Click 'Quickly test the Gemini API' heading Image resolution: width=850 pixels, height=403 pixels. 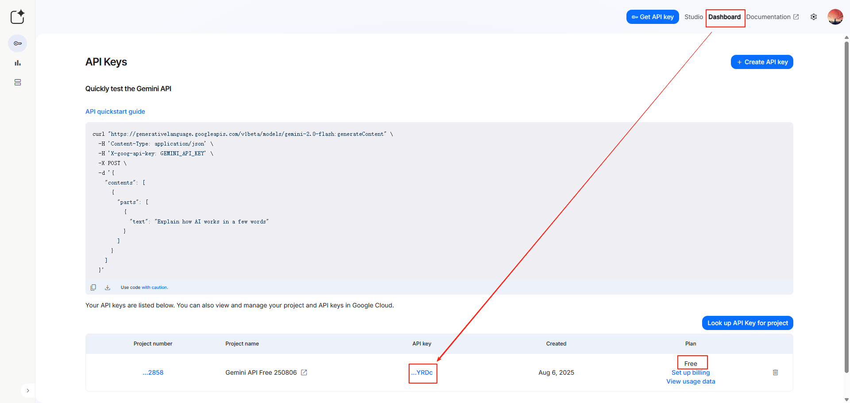[x=128, y=88]
